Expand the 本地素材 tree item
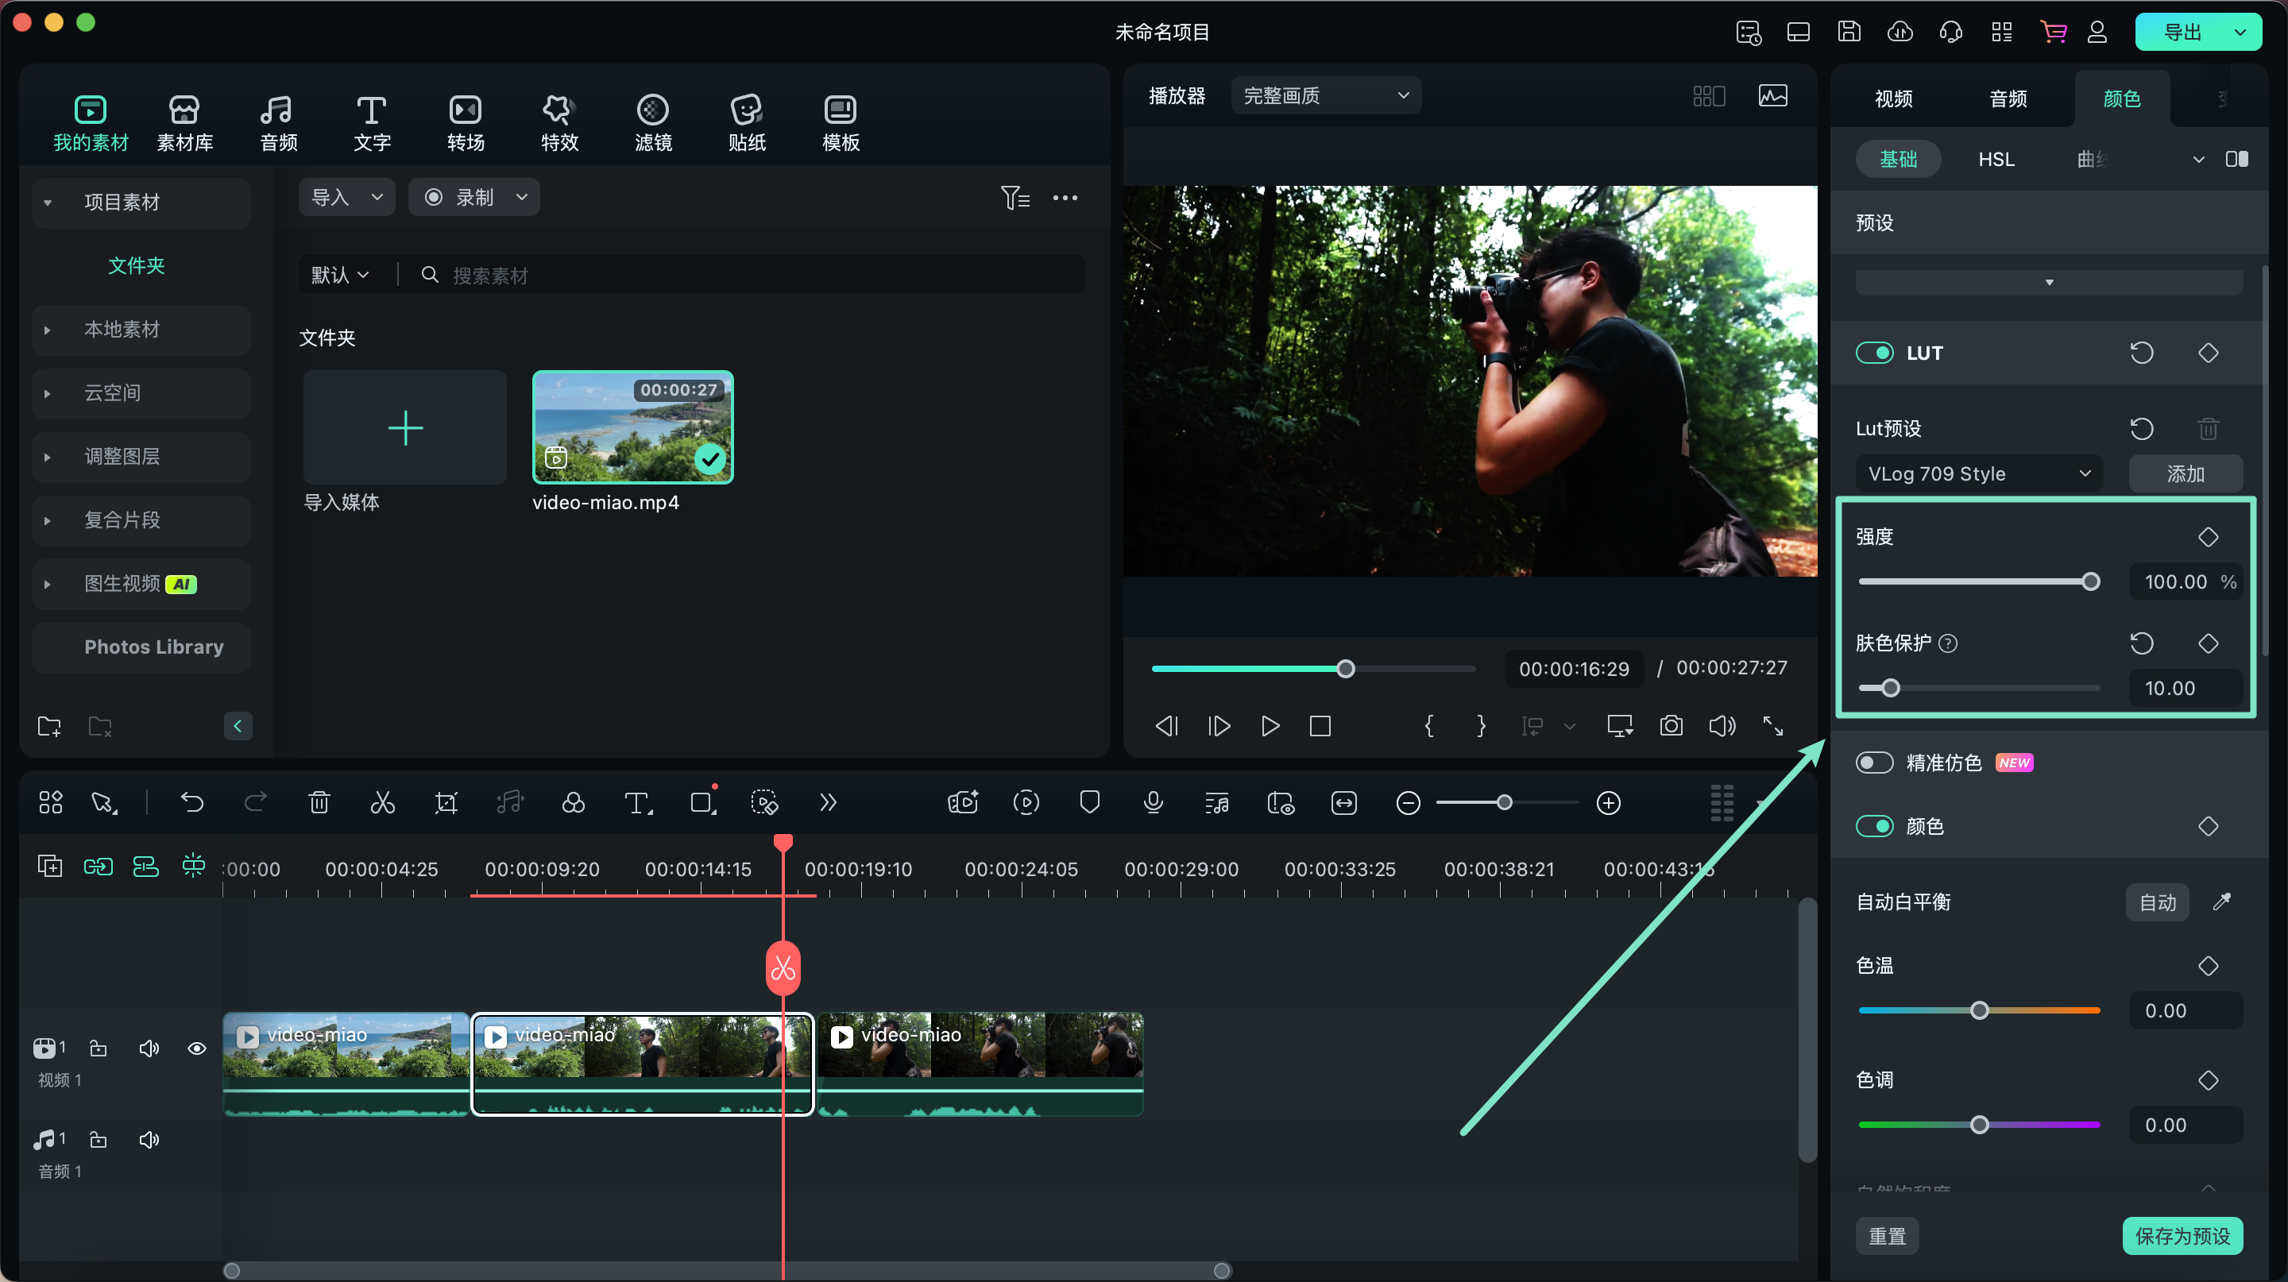 [48, 330]
